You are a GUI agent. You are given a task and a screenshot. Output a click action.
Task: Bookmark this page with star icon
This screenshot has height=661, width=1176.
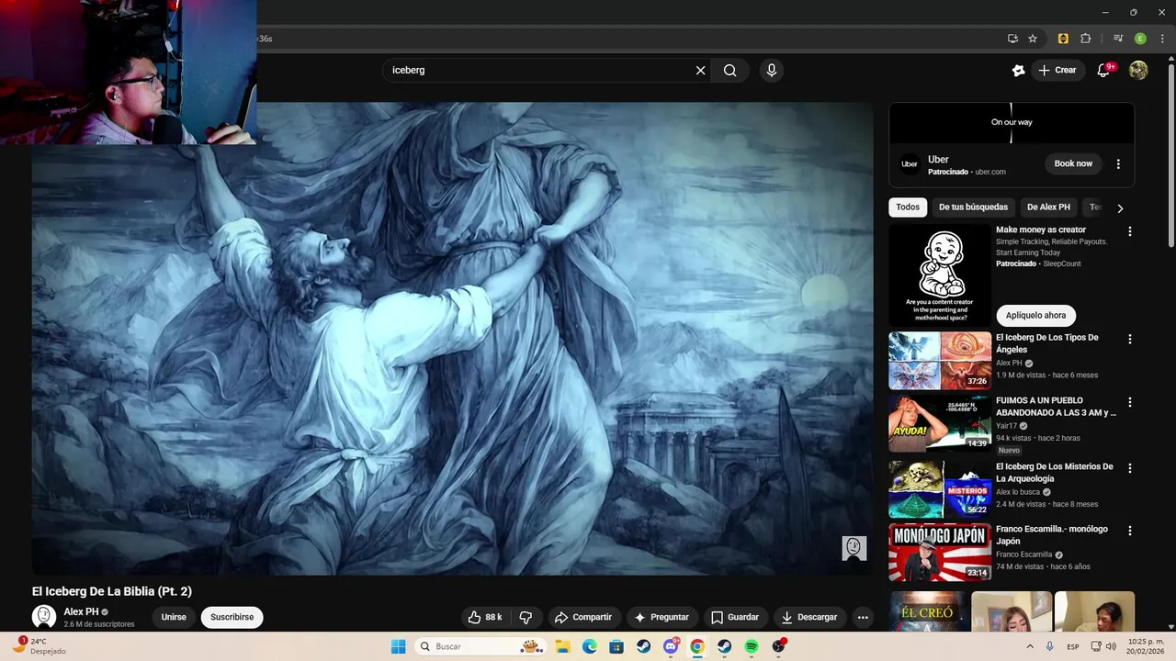pos(1033,39)
